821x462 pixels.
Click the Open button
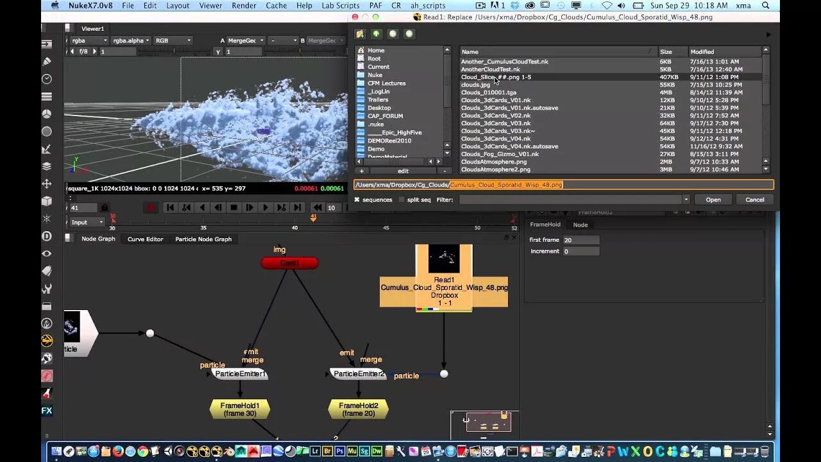point(713,200)
